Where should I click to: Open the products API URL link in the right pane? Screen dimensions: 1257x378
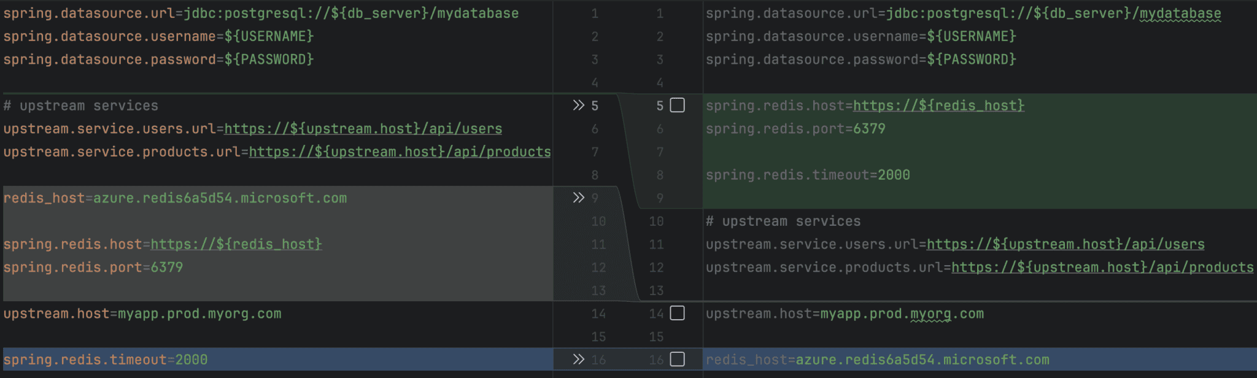(1102, 268)
